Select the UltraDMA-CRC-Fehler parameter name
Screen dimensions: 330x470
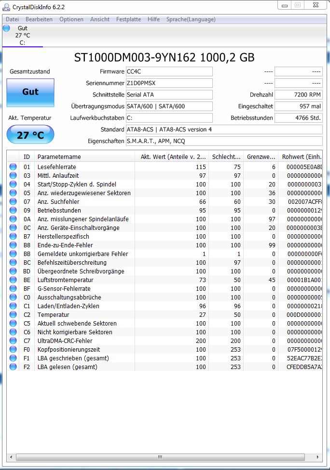click(65, 341)
